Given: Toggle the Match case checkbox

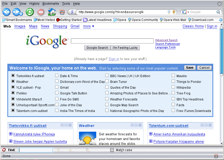Looking at the screenshot, I should click(112, 150).
